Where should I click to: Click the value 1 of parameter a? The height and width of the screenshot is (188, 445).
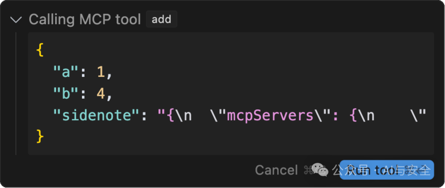point(101,72)
